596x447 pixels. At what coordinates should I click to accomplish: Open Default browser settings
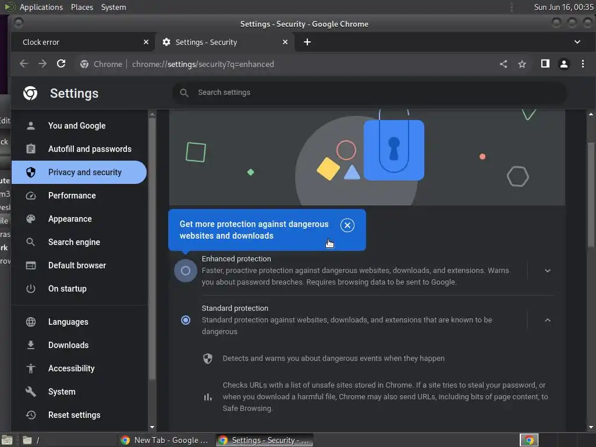click(79, 265)
